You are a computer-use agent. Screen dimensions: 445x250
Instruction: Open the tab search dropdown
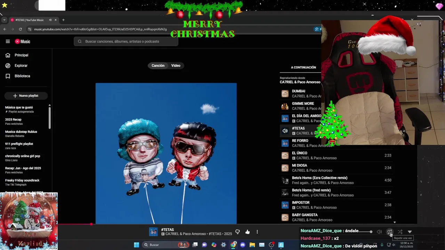coord(4,20)
